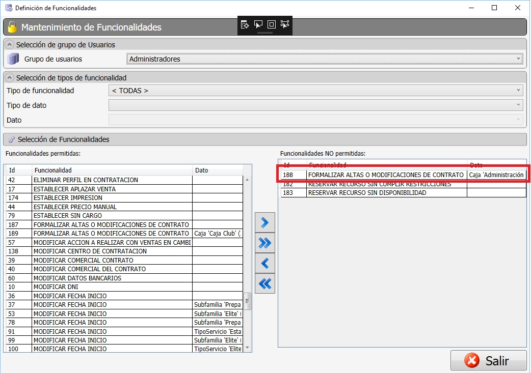Click the square frame icon in capture toolbar

click(271, 25)
